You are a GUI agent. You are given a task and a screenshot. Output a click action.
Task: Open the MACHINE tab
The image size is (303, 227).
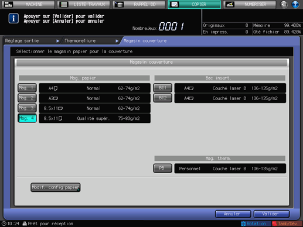(28, 4)
